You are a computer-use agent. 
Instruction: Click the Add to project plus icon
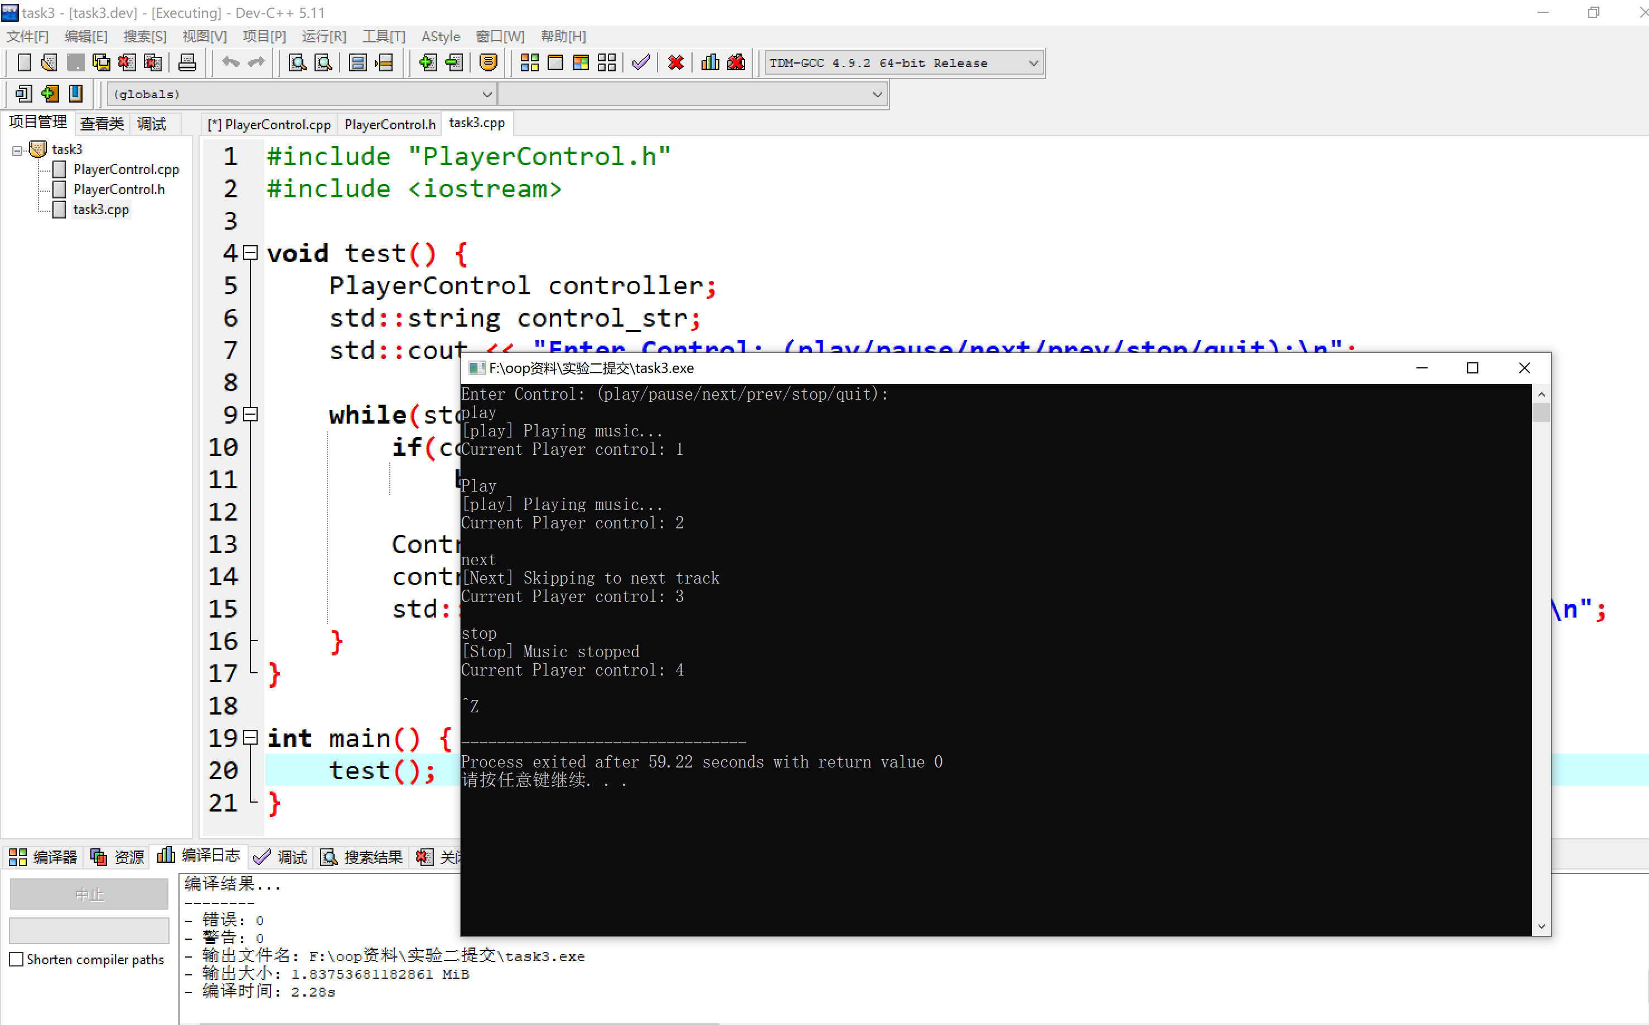tap(427, 63)
